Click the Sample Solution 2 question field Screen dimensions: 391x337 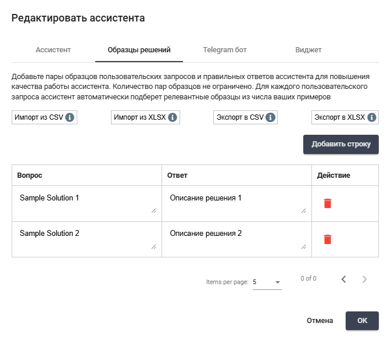tap(87, 238)
